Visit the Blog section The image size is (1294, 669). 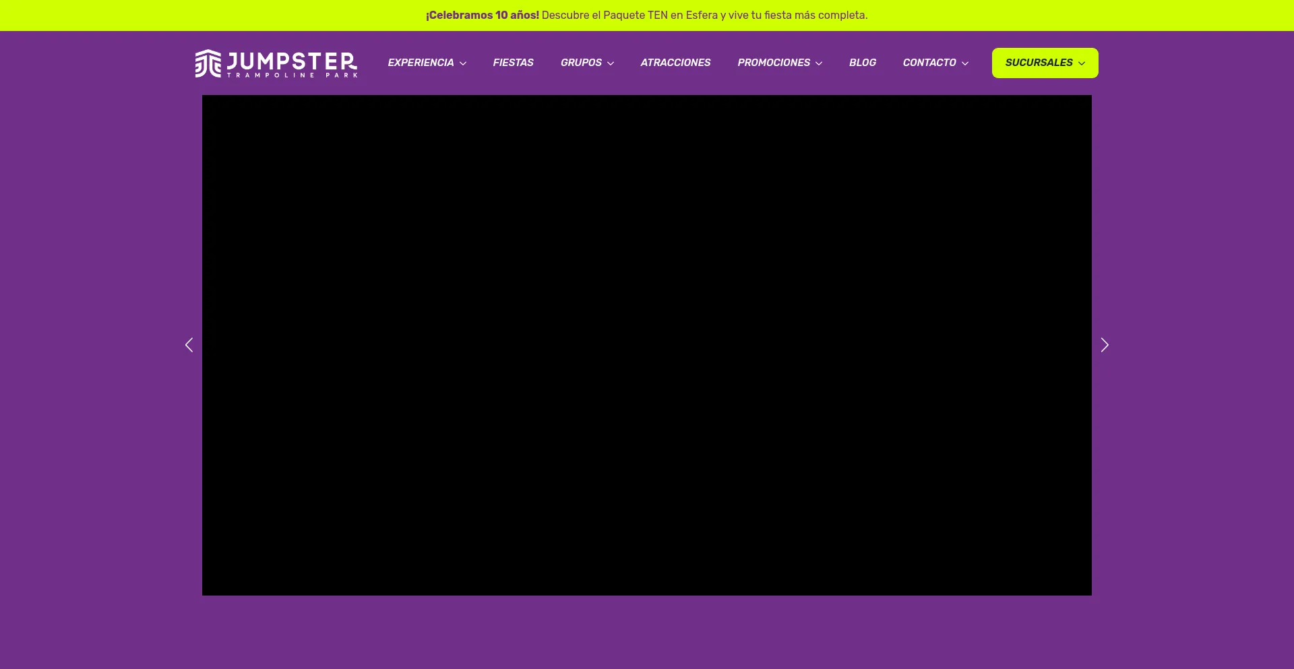coord(862,63)
